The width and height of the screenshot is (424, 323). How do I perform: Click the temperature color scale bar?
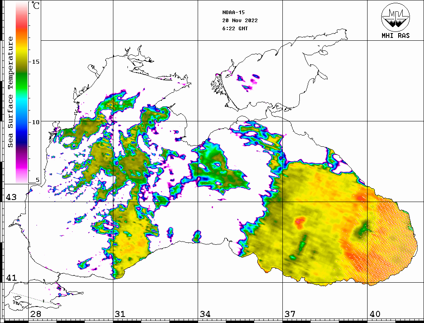[x=22, y=92]
